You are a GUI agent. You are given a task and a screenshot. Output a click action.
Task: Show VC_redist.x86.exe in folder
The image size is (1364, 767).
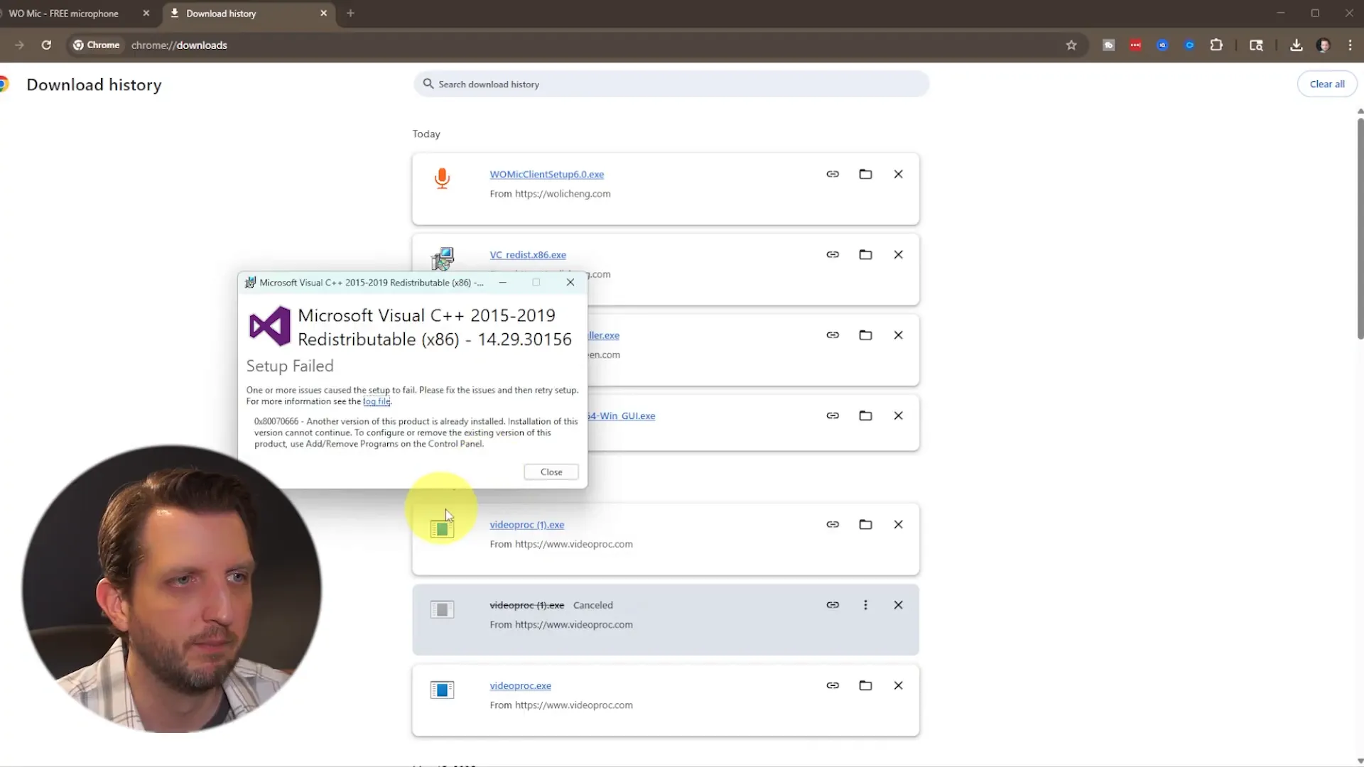(x=865, y=254)
